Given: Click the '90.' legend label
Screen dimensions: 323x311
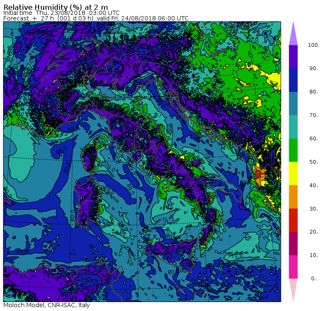Looking at the screenshot, I should [x=314, y=68].
